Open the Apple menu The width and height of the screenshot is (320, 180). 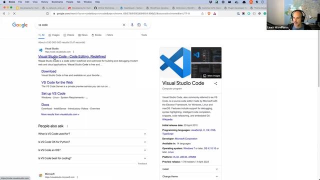point(4,2)
